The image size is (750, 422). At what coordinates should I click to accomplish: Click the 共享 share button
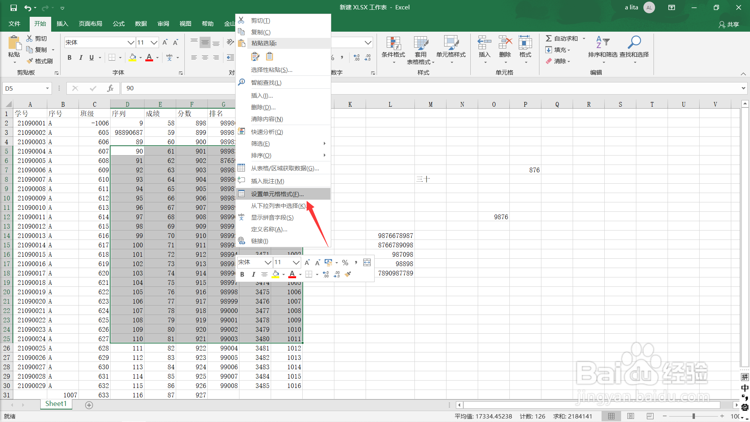pos(729,24)
